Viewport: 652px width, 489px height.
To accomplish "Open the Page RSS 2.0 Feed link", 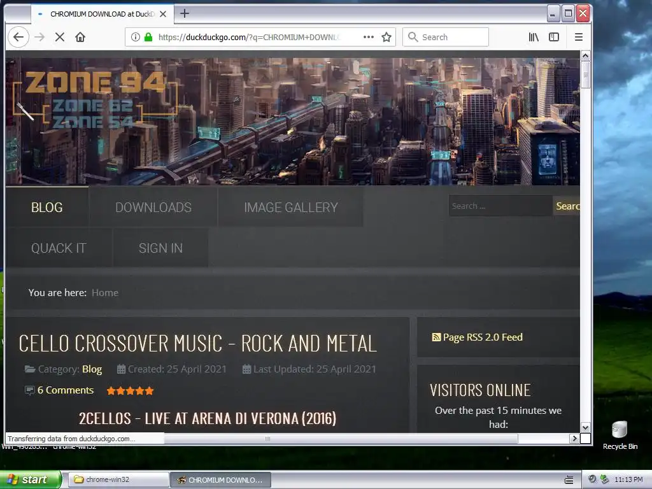I will (483, 337).
